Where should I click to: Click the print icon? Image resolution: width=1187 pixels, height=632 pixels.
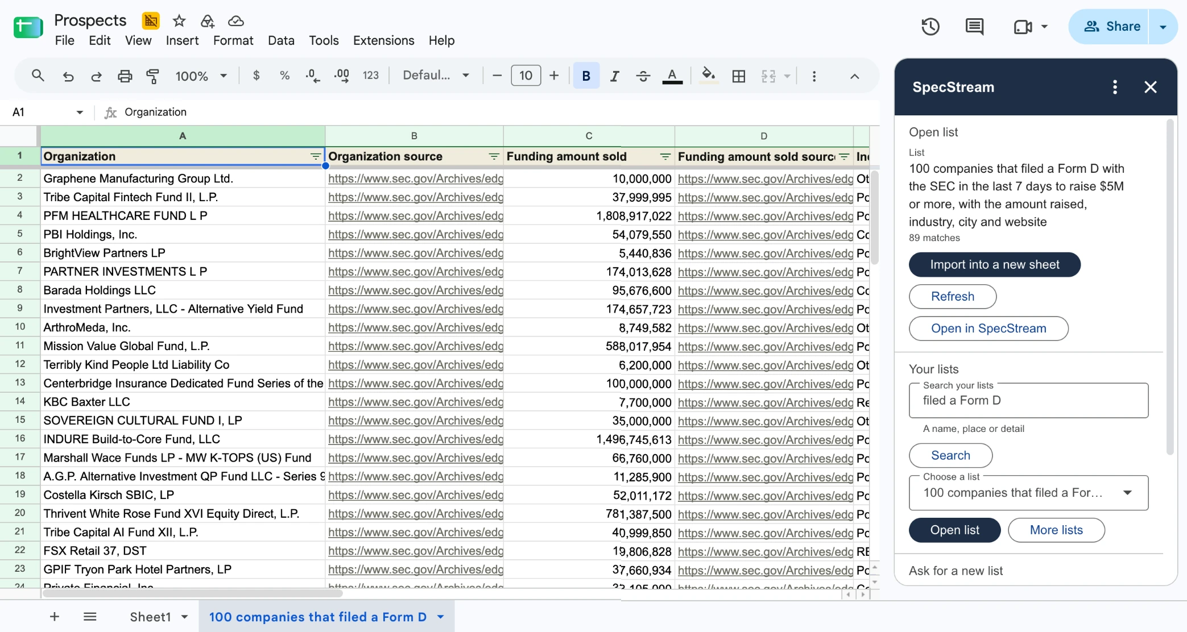[x=125, y=76]
